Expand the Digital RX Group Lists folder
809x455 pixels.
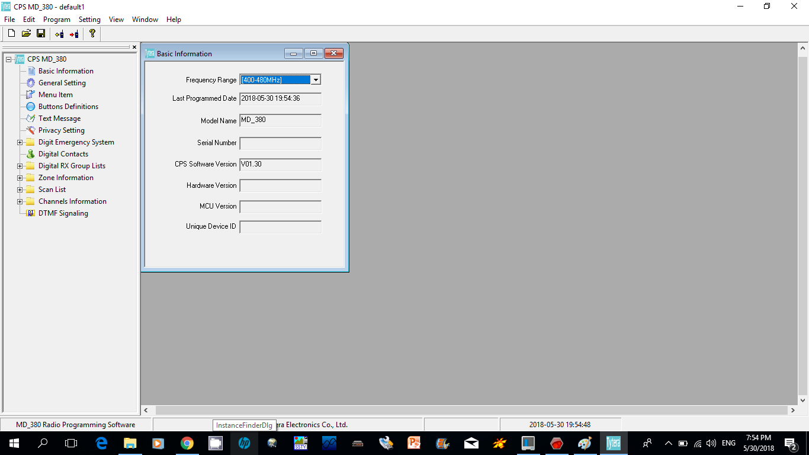pyautogui.click(x=20, y=166)
